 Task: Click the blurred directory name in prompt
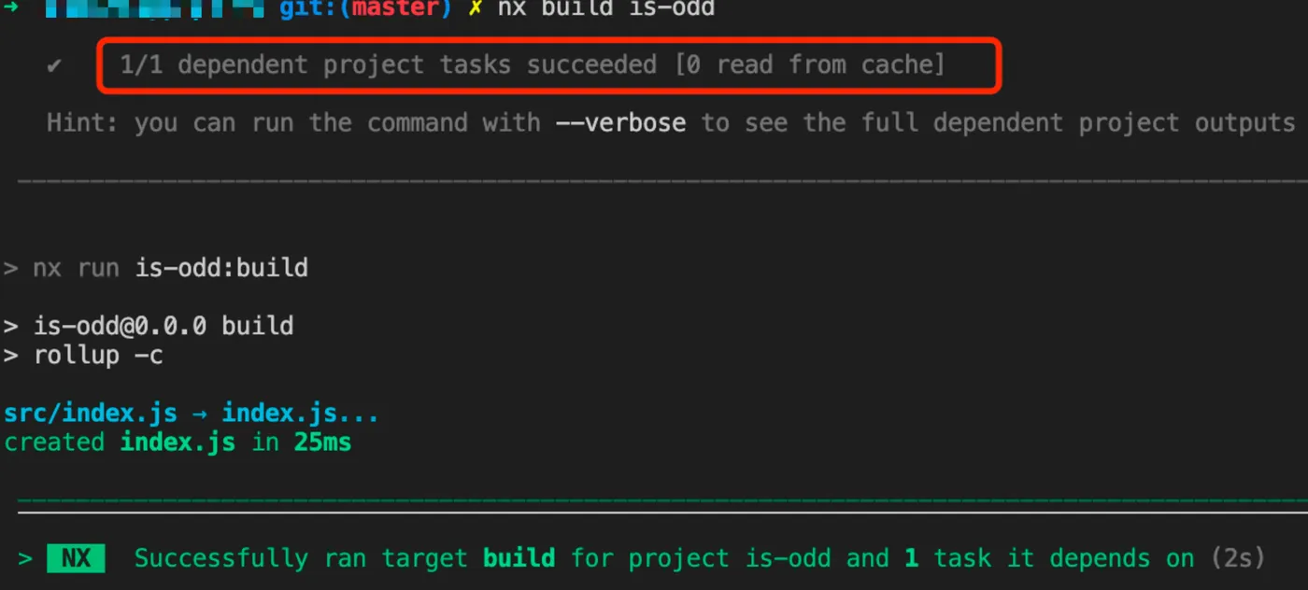(154, 9)
